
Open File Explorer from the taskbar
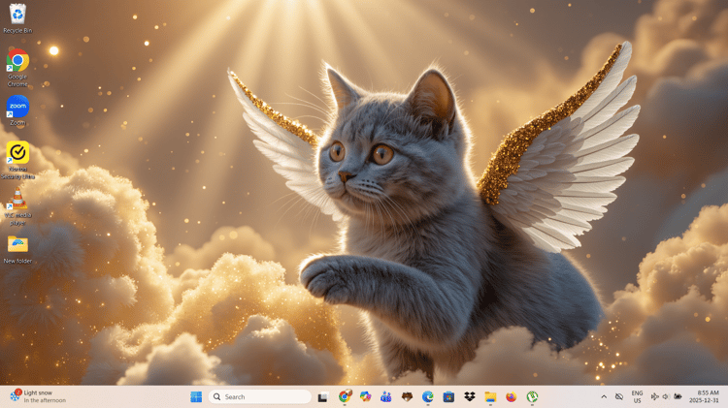tap(490, 397)
